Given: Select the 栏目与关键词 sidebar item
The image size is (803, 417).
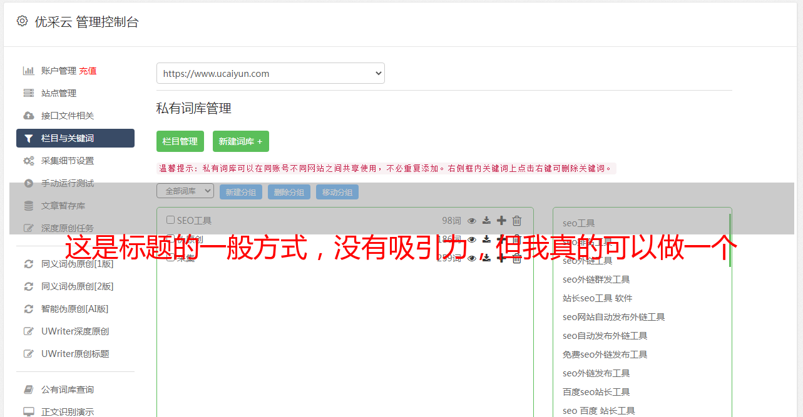Looking at the screenshot, I should pos(75,138).
